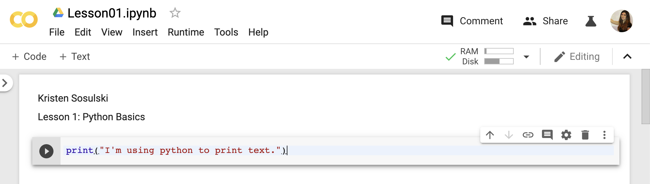
Task: Run the print code cell
Action: [46, 151]
